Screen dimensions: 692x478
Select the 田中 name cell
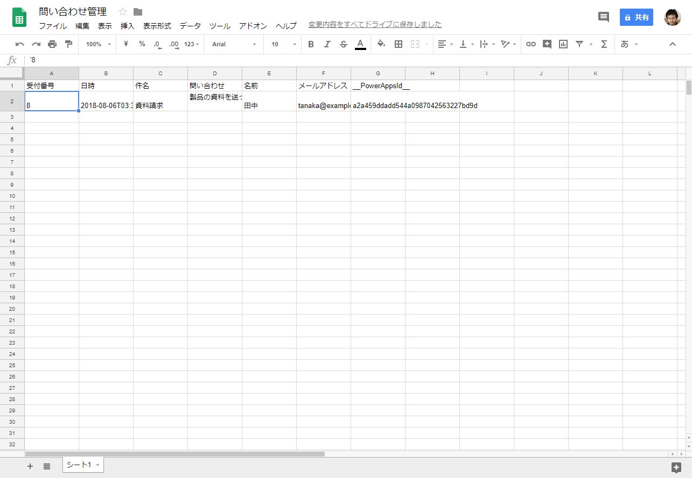[x=269, y=101]
